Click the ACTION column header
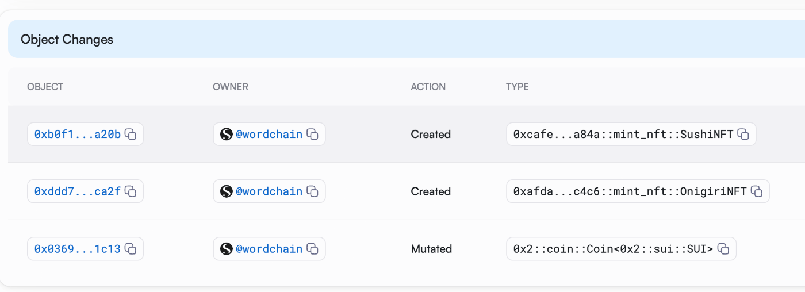 [428, 87]
